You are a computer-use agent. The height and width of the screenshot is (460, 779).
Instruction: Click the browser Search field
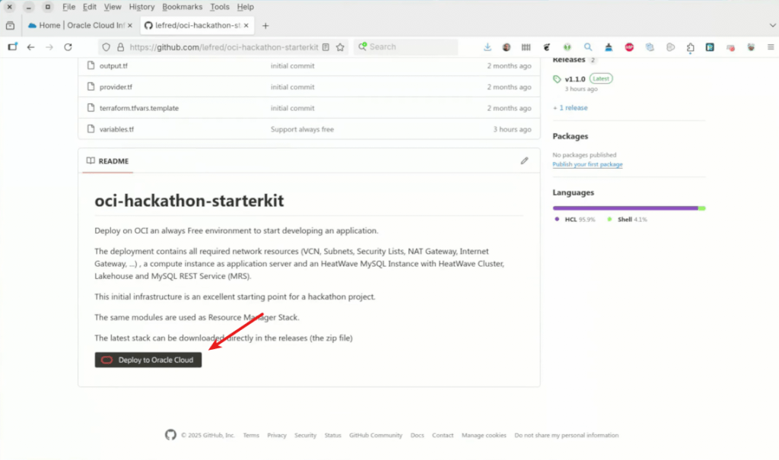pyautogui.click(x=405, y=46)
